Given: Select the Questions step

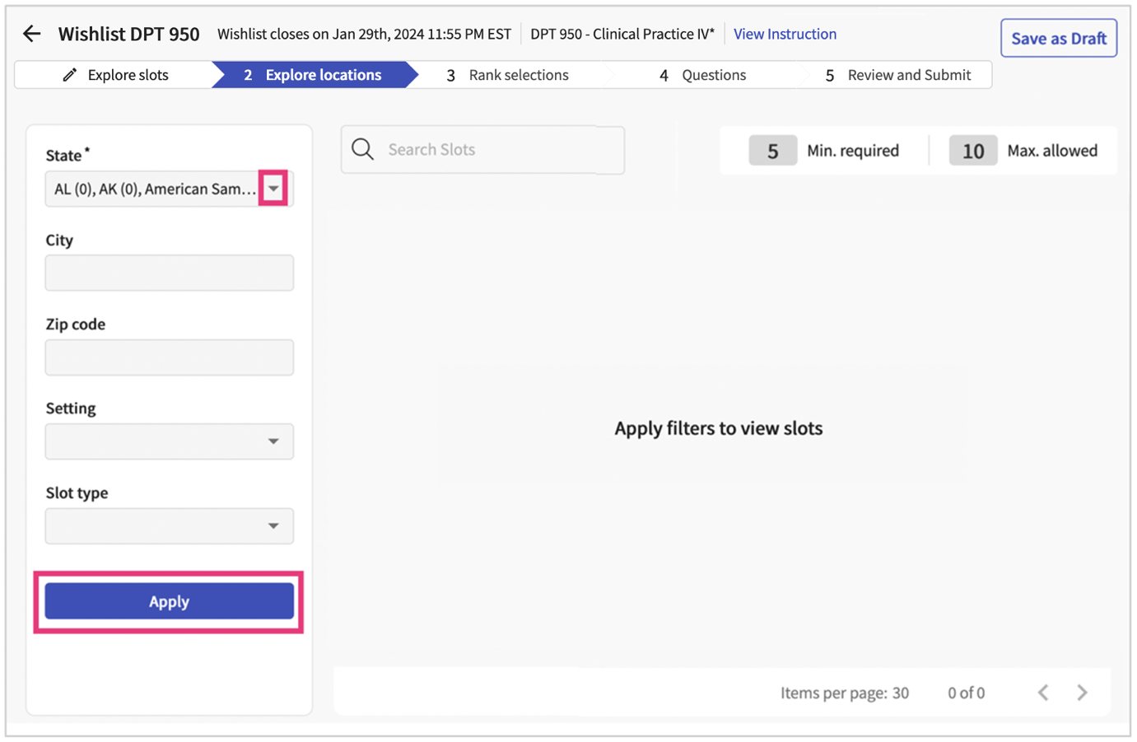Looking at the screenshot, I should 713,74.
